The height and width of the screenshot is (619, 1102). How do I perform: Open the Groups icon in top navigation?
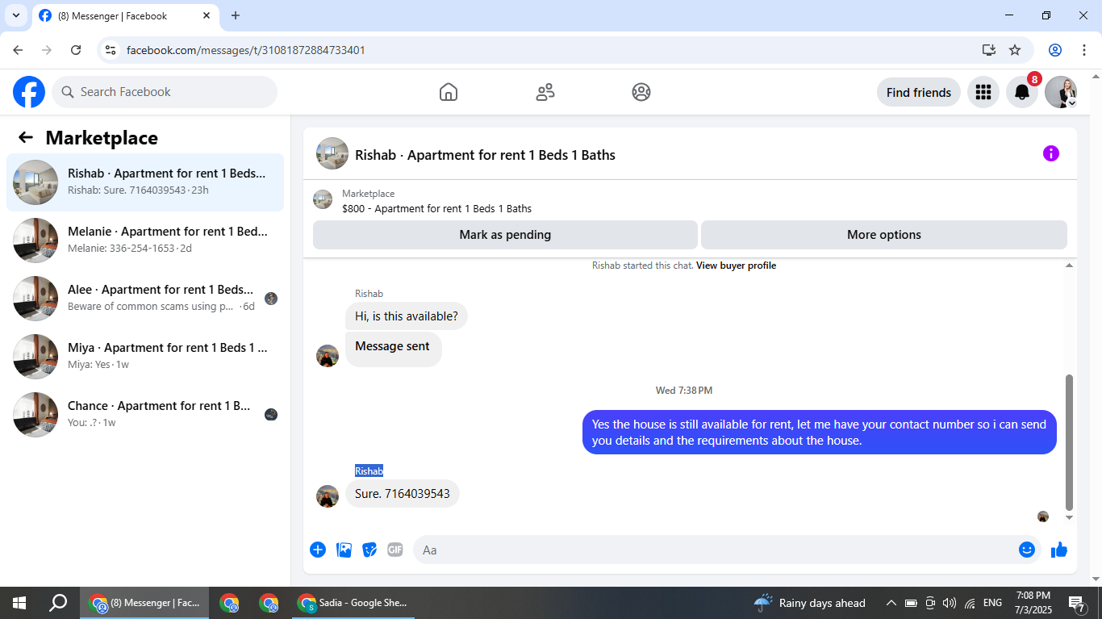point(641,92)
